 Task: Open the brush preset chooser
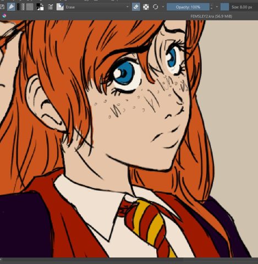coord(11,7)
